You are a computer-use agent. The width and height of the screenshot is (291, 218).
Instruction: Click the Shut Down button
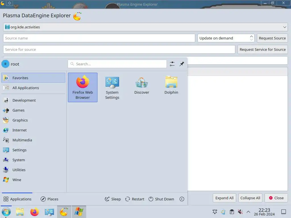pyautogui.click(x=161, y=199)
